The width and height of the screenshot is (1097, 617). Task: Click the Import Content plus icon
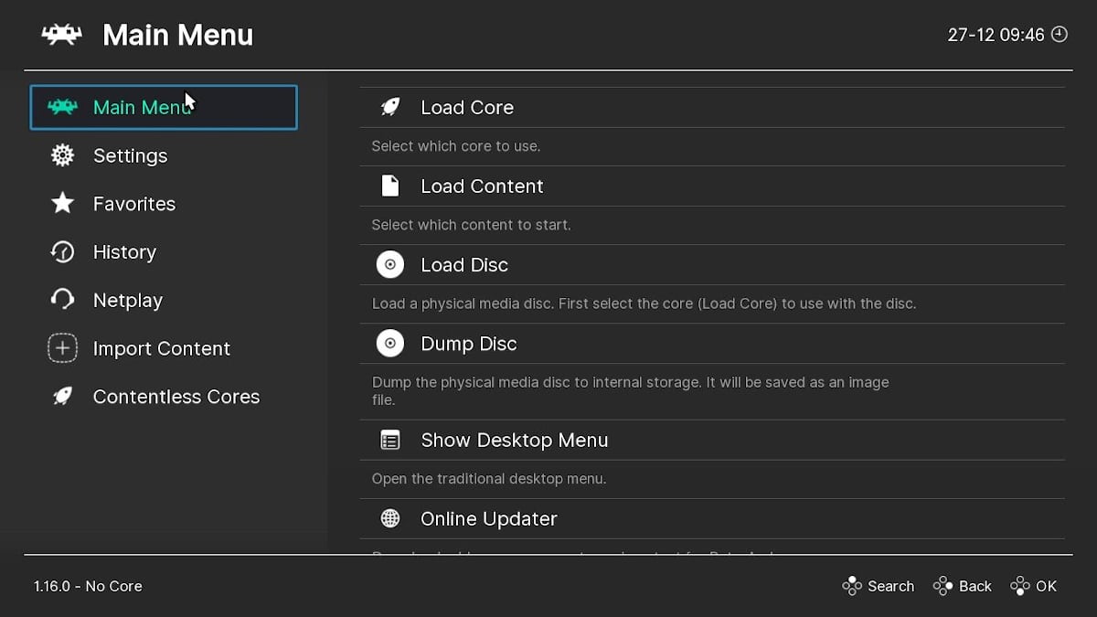coord(62,348)
